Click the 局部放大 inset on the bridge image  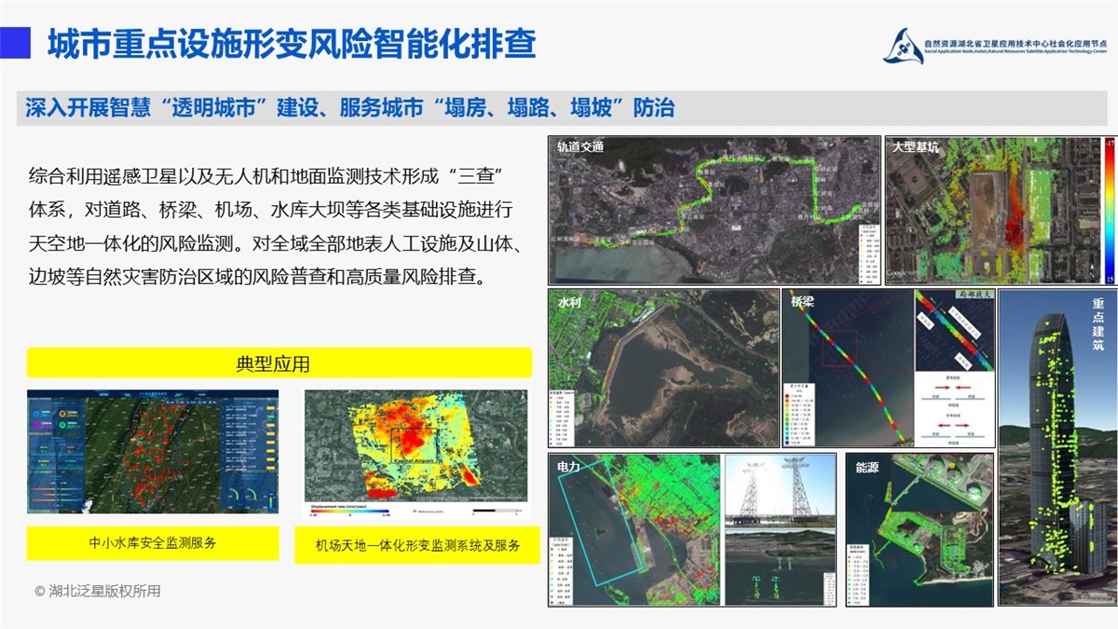[x=954, y=332]
